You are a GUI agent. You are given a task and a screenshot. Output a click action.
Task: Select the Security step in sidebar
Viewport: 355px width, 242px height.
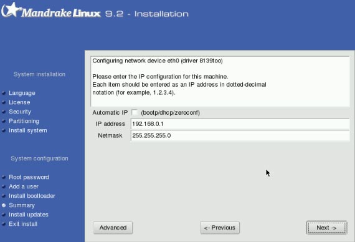point(20,112)
